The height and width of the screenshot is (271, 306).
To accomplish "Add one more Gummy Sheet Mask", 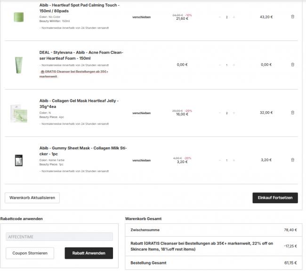I will (234, 161).
